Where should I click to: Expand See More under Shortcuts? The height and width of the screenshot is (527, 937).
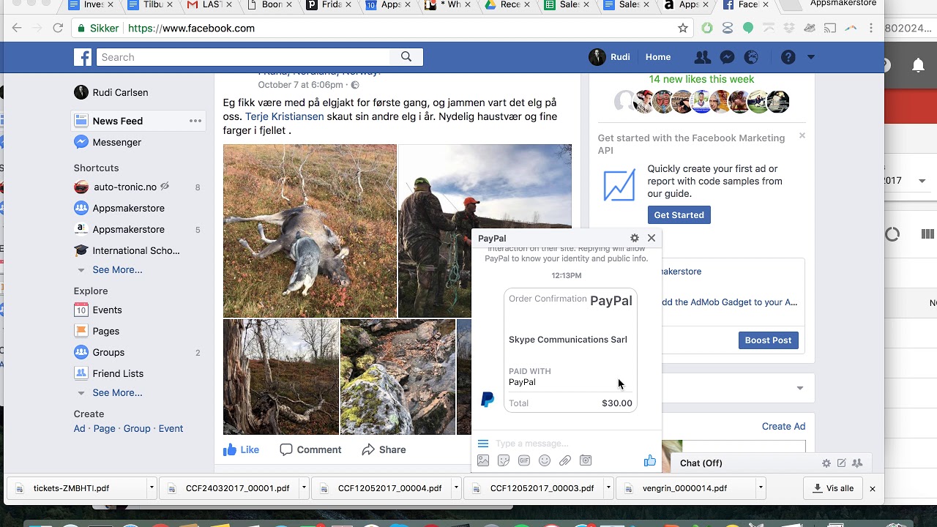pyautogui.click(x=117, y=270)
